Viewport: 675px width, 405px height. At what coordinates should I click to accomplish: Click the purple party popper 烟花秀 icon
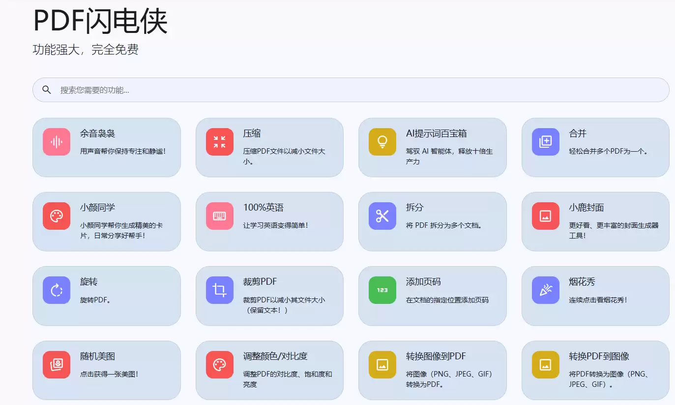click(x=546, y=290)
